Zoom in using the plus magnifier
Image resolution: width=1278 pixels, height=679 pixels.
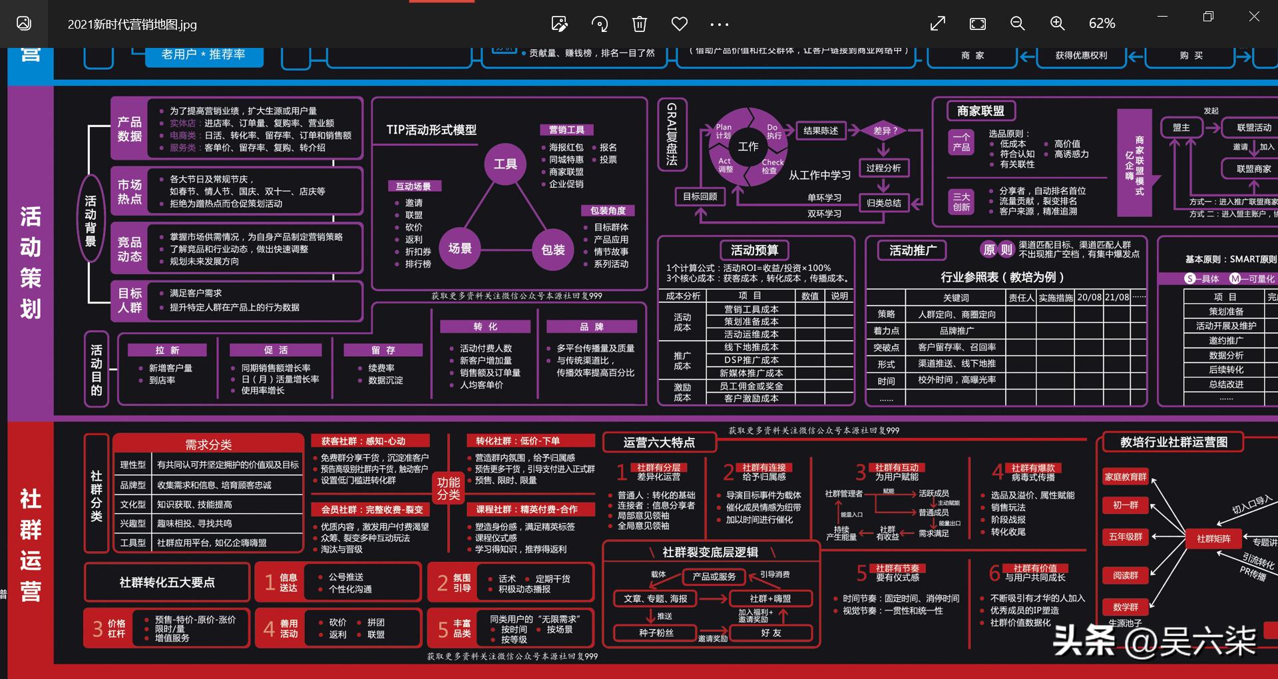tap(1057, 24)
